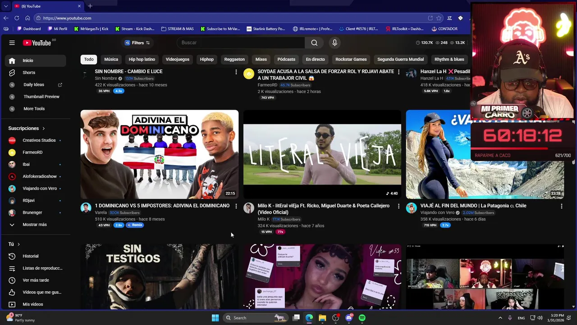The image size is (577, 325).
Task: Open Creativos Studios channel
Action: click(36, 140)
